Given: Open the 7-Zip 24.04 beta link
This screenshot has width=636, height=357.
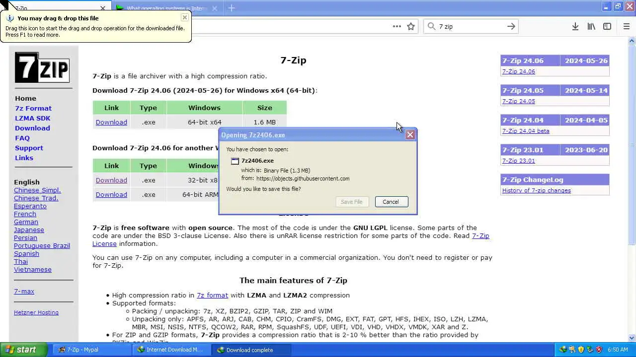Looking at the screenshot, I should click(526, 131).
